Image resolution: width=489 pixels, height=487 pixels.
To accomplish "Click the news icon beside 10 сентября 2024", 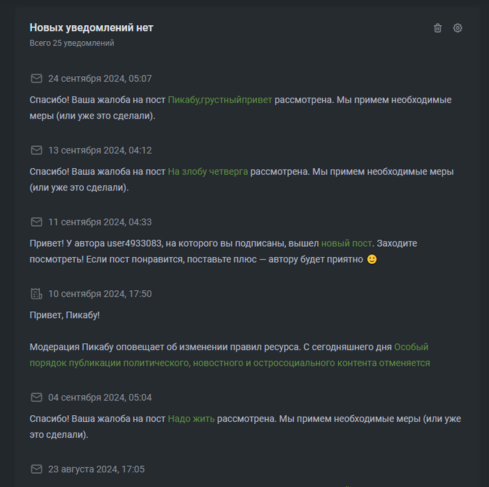I will point(36,294).
